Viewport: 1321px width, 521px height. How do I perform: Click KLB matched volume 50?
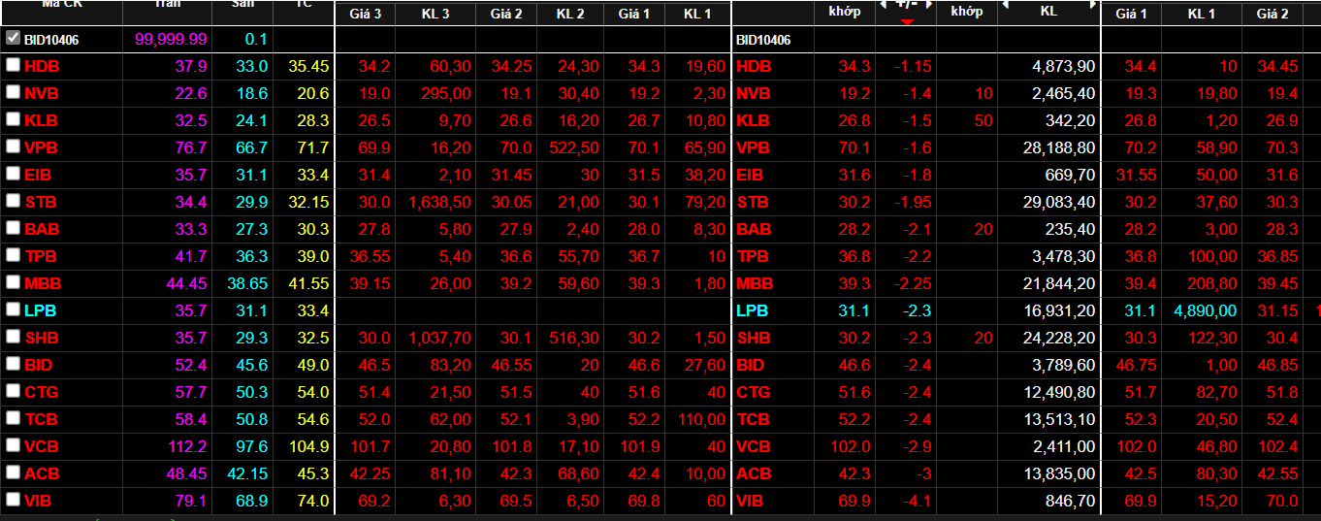984,120
